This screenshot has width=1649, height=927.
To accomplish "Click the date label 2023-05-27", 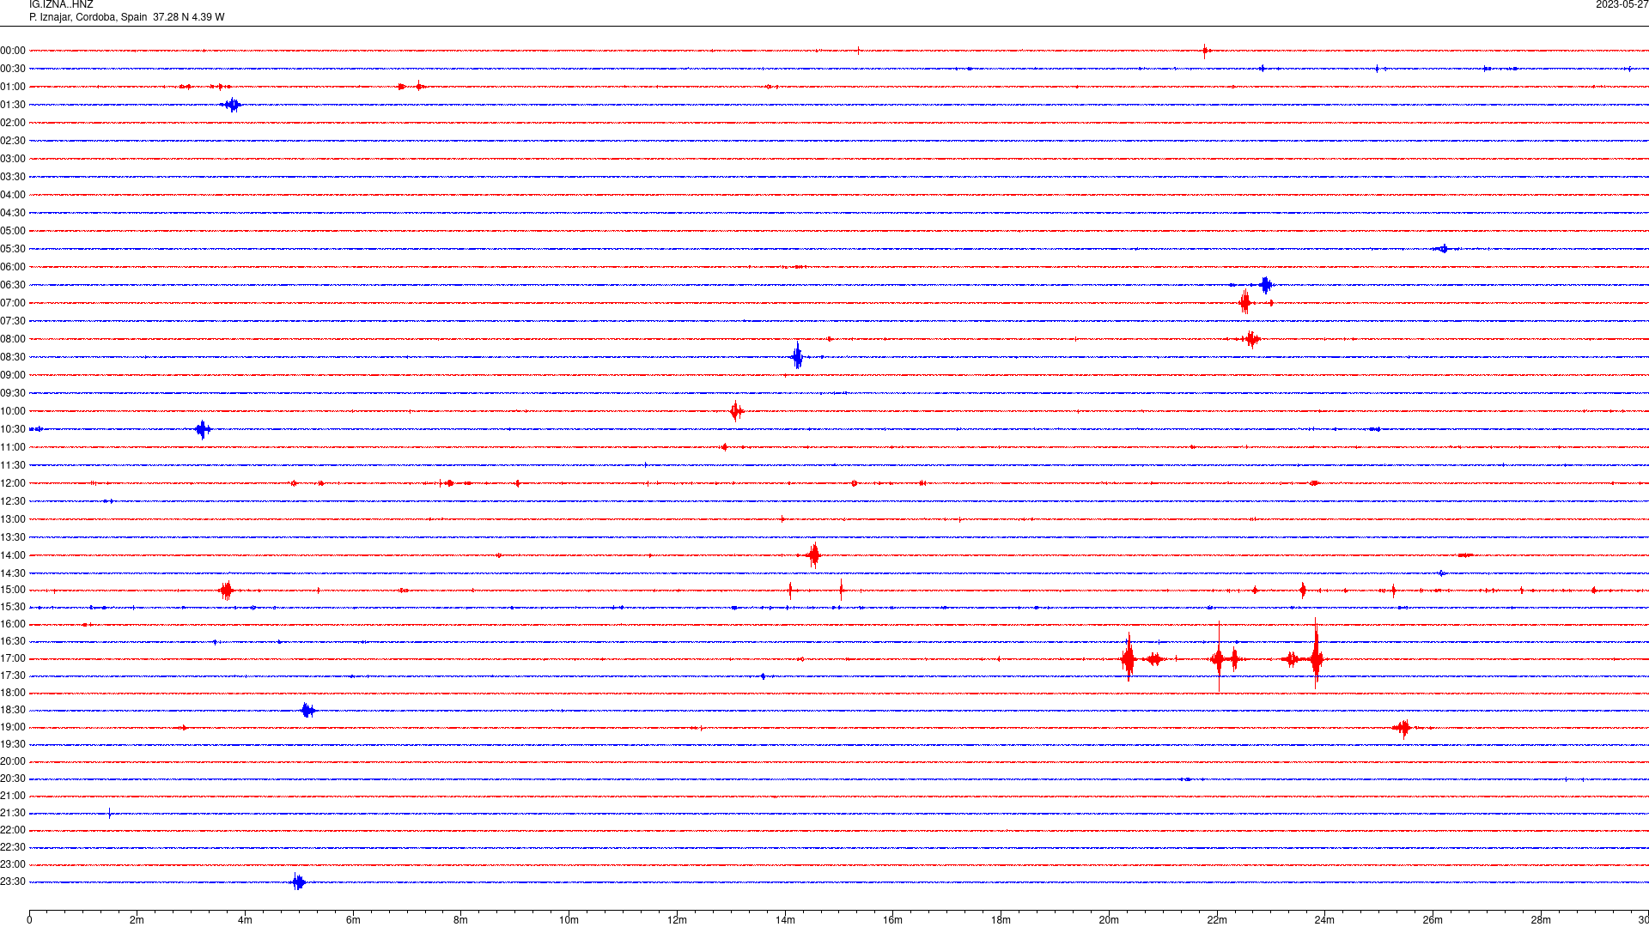I will coord(1622,5).
